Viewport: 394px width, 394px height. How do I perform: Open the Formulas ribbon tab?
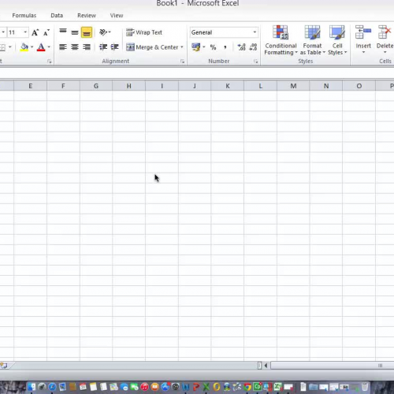click(24, 16)
